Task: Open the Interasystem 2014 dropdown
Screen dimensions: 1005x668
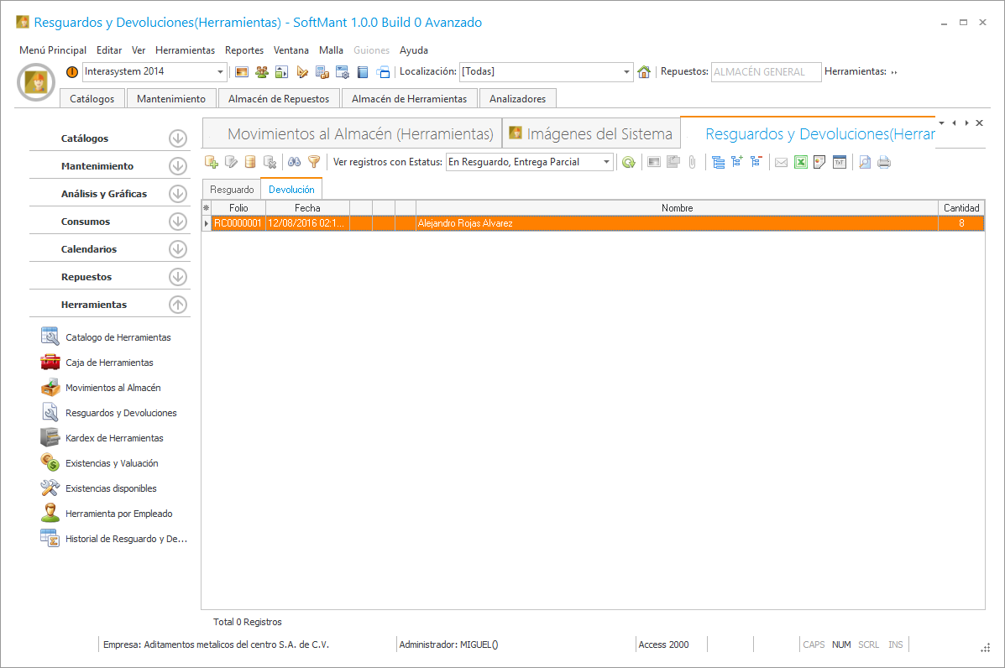Action: (221, 72)
